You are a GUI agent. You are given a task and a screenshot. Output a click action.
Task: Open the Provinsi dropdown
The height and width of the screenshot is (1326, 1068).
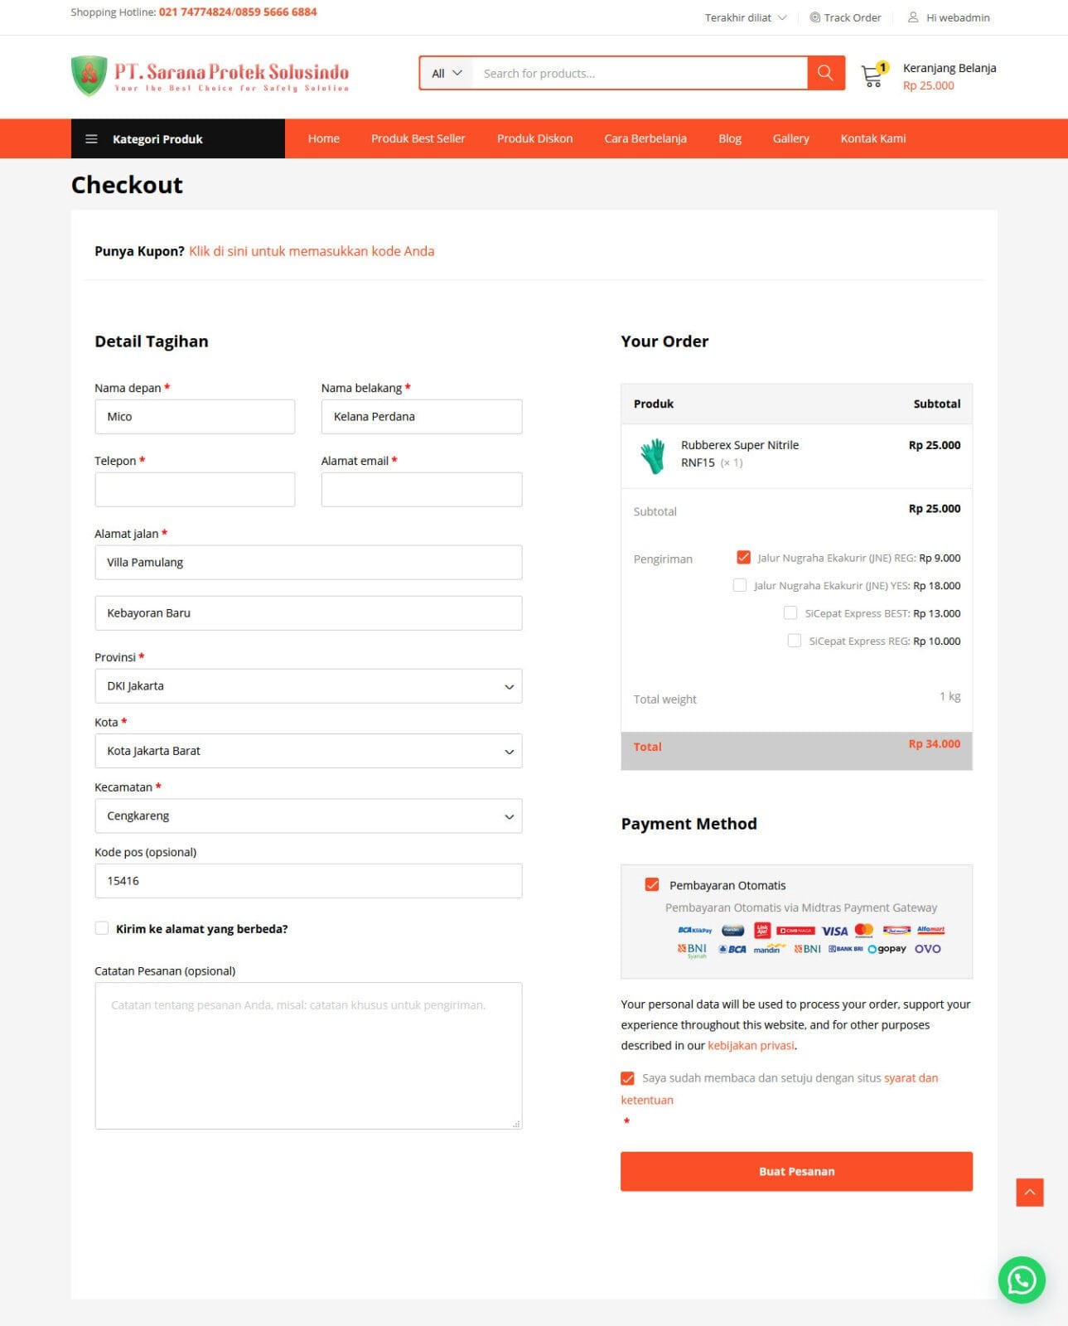(308, 686)
